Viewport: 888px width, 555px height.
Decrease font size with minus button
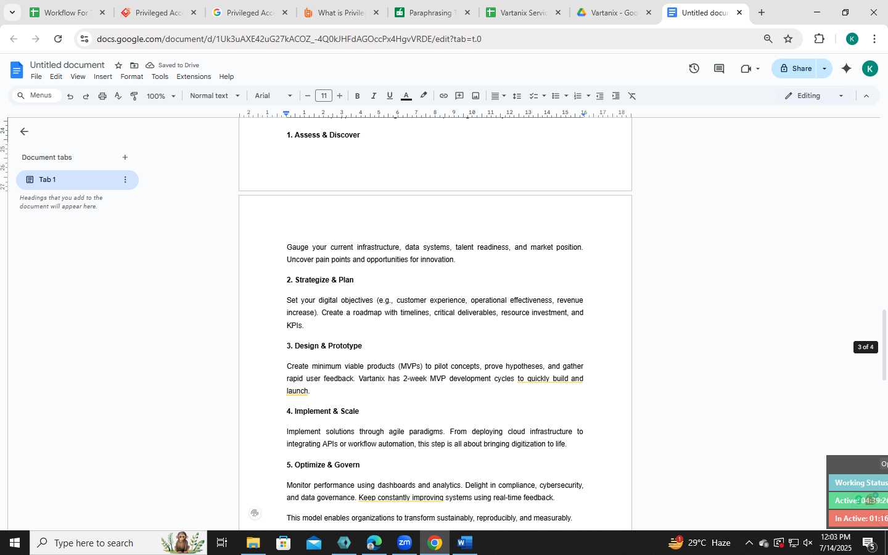point(308,96)
